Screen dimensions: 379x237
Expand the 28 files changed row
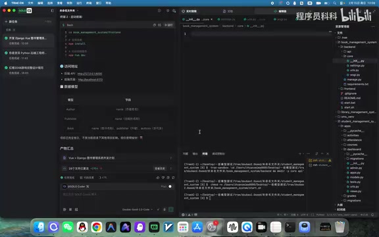pyautogui.click(x=170, y=169)
